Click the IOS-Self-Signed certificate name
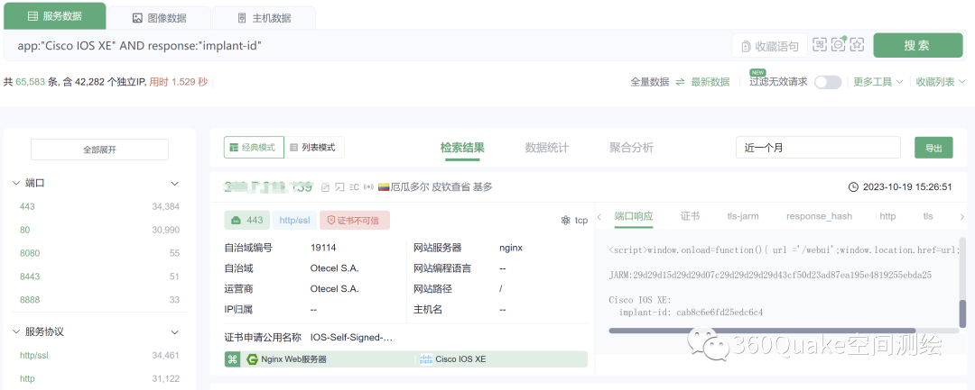Image resolution: width=975 pixels, height=390 pixels. pyautogui.click(x=351, y=338)
